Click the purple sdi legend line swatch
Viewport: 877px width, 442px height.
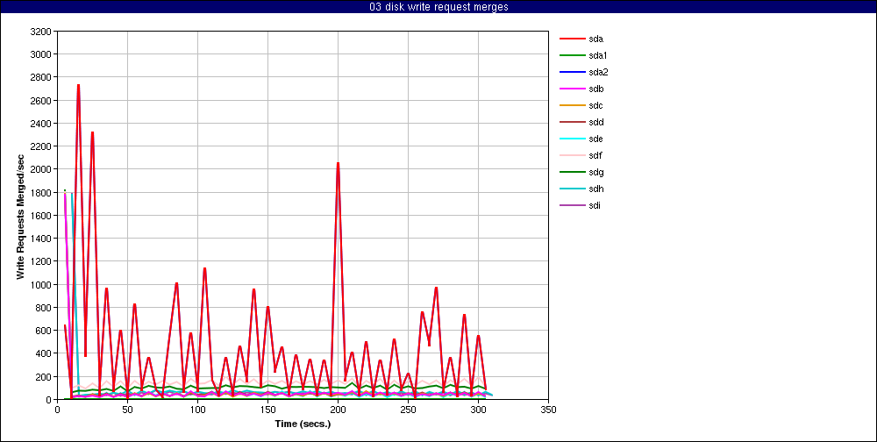[572, 205]
